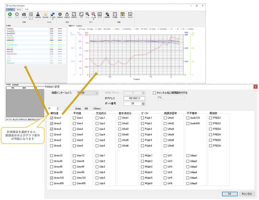
Task: Click the Torque[Nm] measurement row
Action: (36, 31)
